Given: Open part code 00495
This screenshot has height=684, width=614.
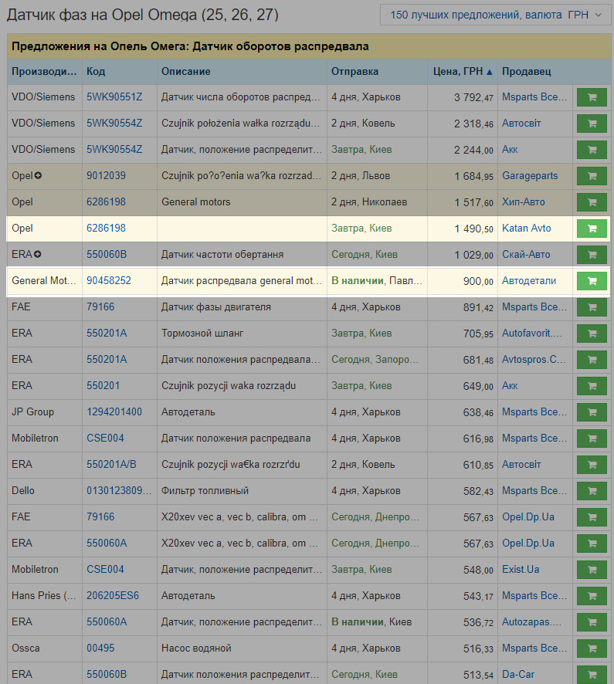Looking at the screenshot, I should pos(100,648).
